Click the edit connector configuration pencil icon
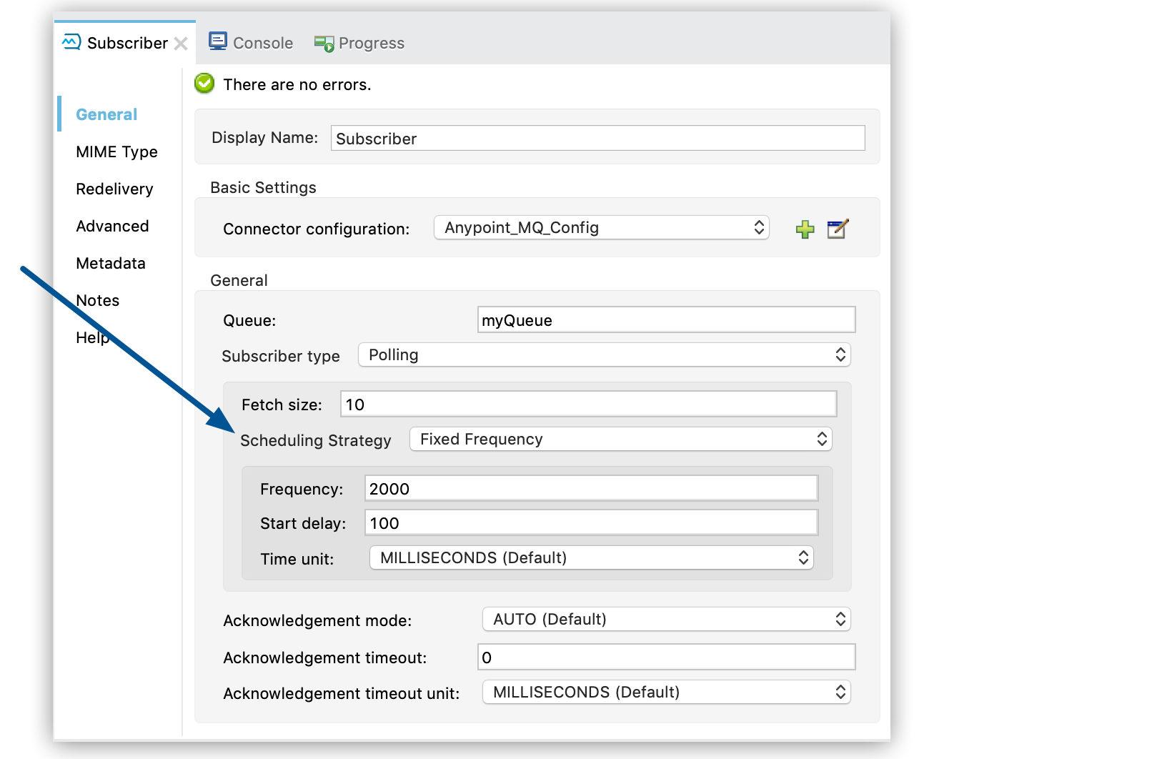Image resolution: width=1162 pixels, height=759 pixels. click(x=838, y=229)
